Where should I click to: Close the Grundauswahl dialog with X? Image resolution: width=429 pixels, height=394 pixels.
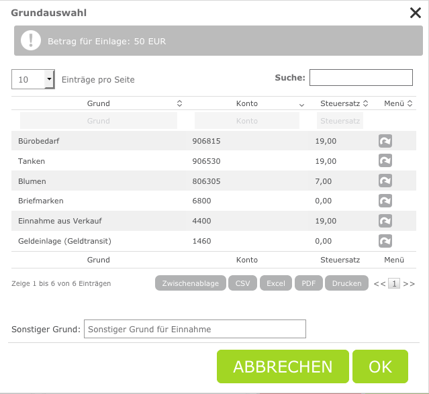click(415, 13)
